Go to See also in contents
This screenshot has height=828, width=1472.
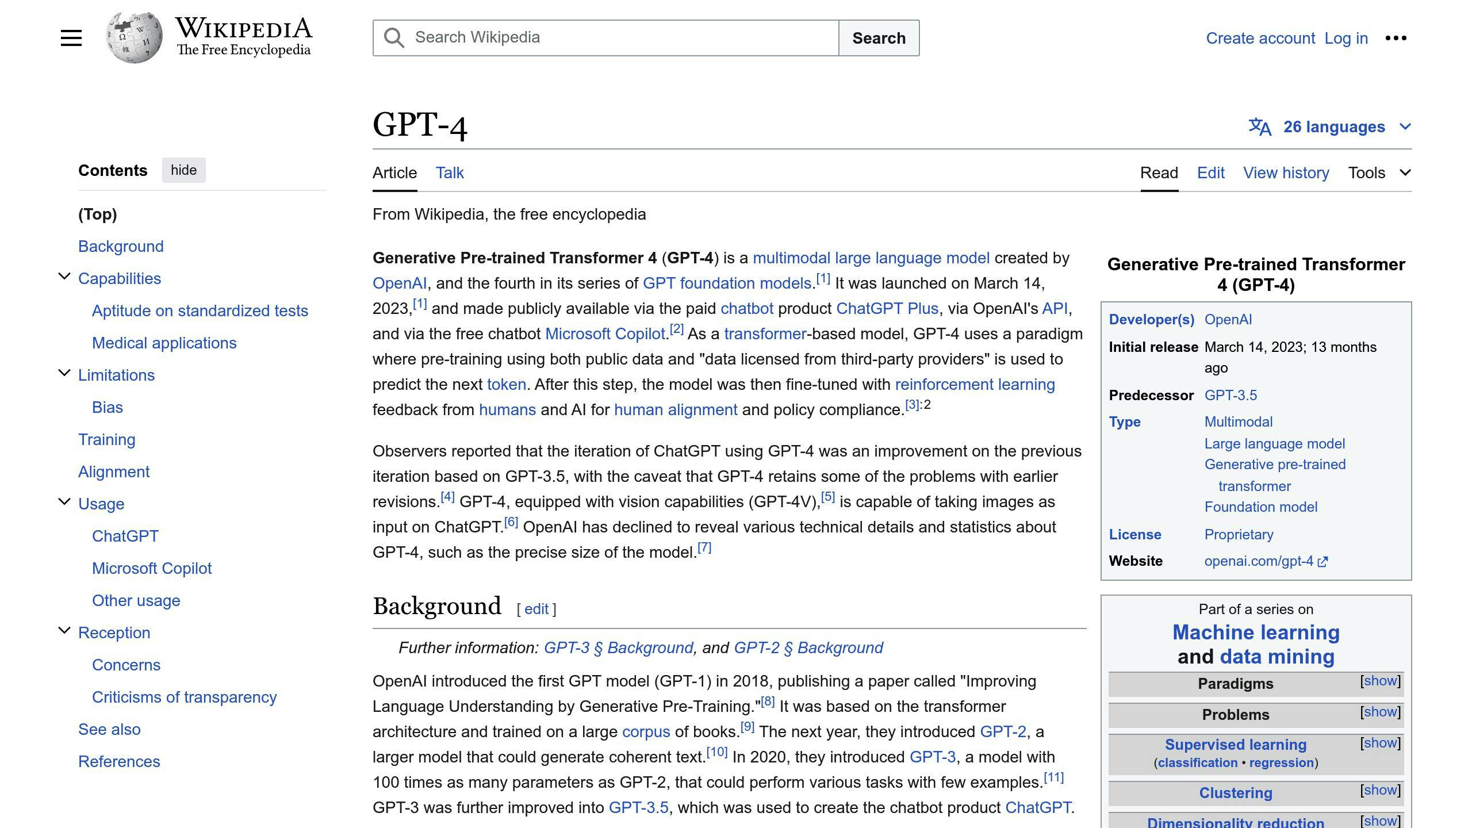[x=109, y=729]
